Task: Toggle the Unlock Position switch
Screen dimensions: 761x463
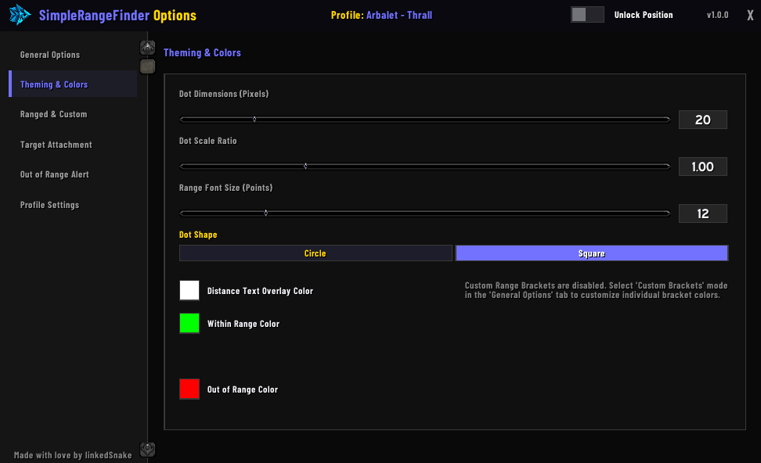Action: (x=587, y=15)
